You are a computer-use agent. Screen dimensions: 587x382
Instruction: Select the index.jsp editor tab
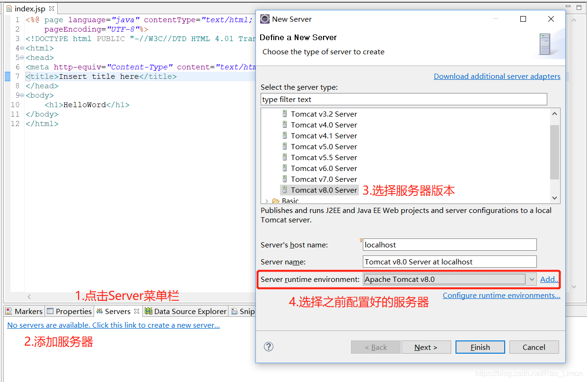(30, 8)
